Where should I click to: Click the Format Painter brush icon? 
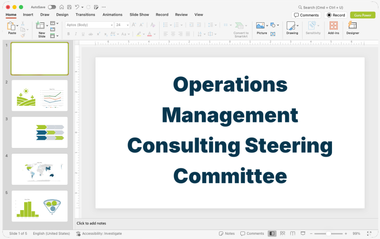(x=23, y=35)
